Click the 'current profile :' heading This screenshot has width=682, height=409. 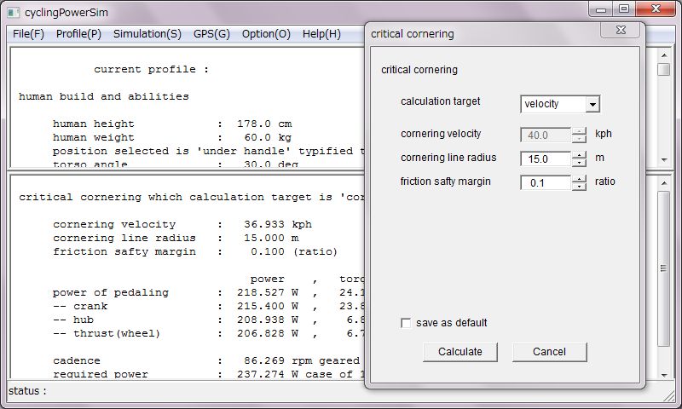coord(152,70)
